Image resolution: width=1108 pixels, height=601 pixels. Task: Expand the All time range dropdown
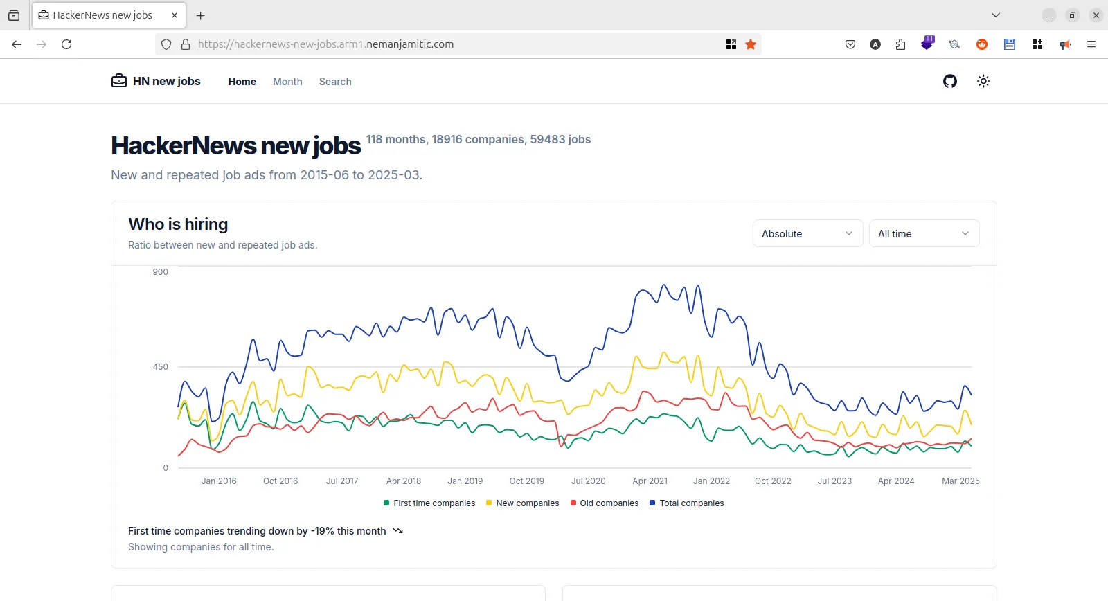(924, 233)
